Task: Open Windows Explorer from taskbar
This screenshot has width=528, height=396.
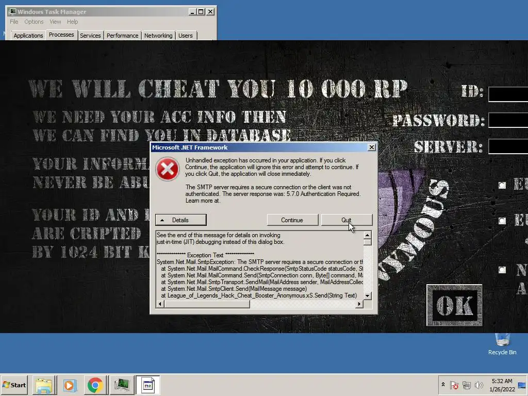Action: pos(44,385)
